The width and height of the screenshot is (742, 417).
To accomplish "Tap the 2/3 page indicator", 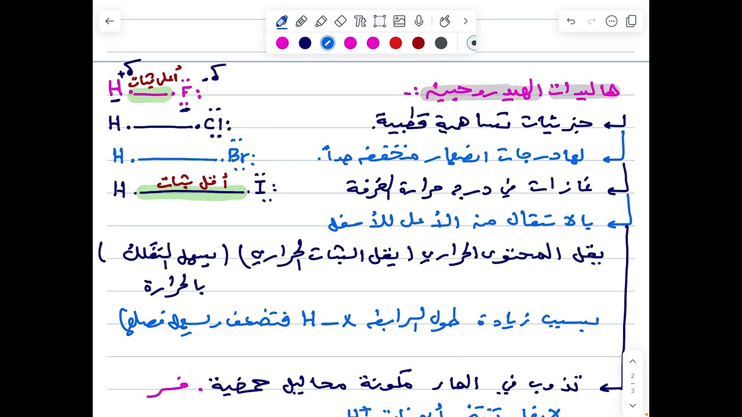I will click(x=632, y=383).
